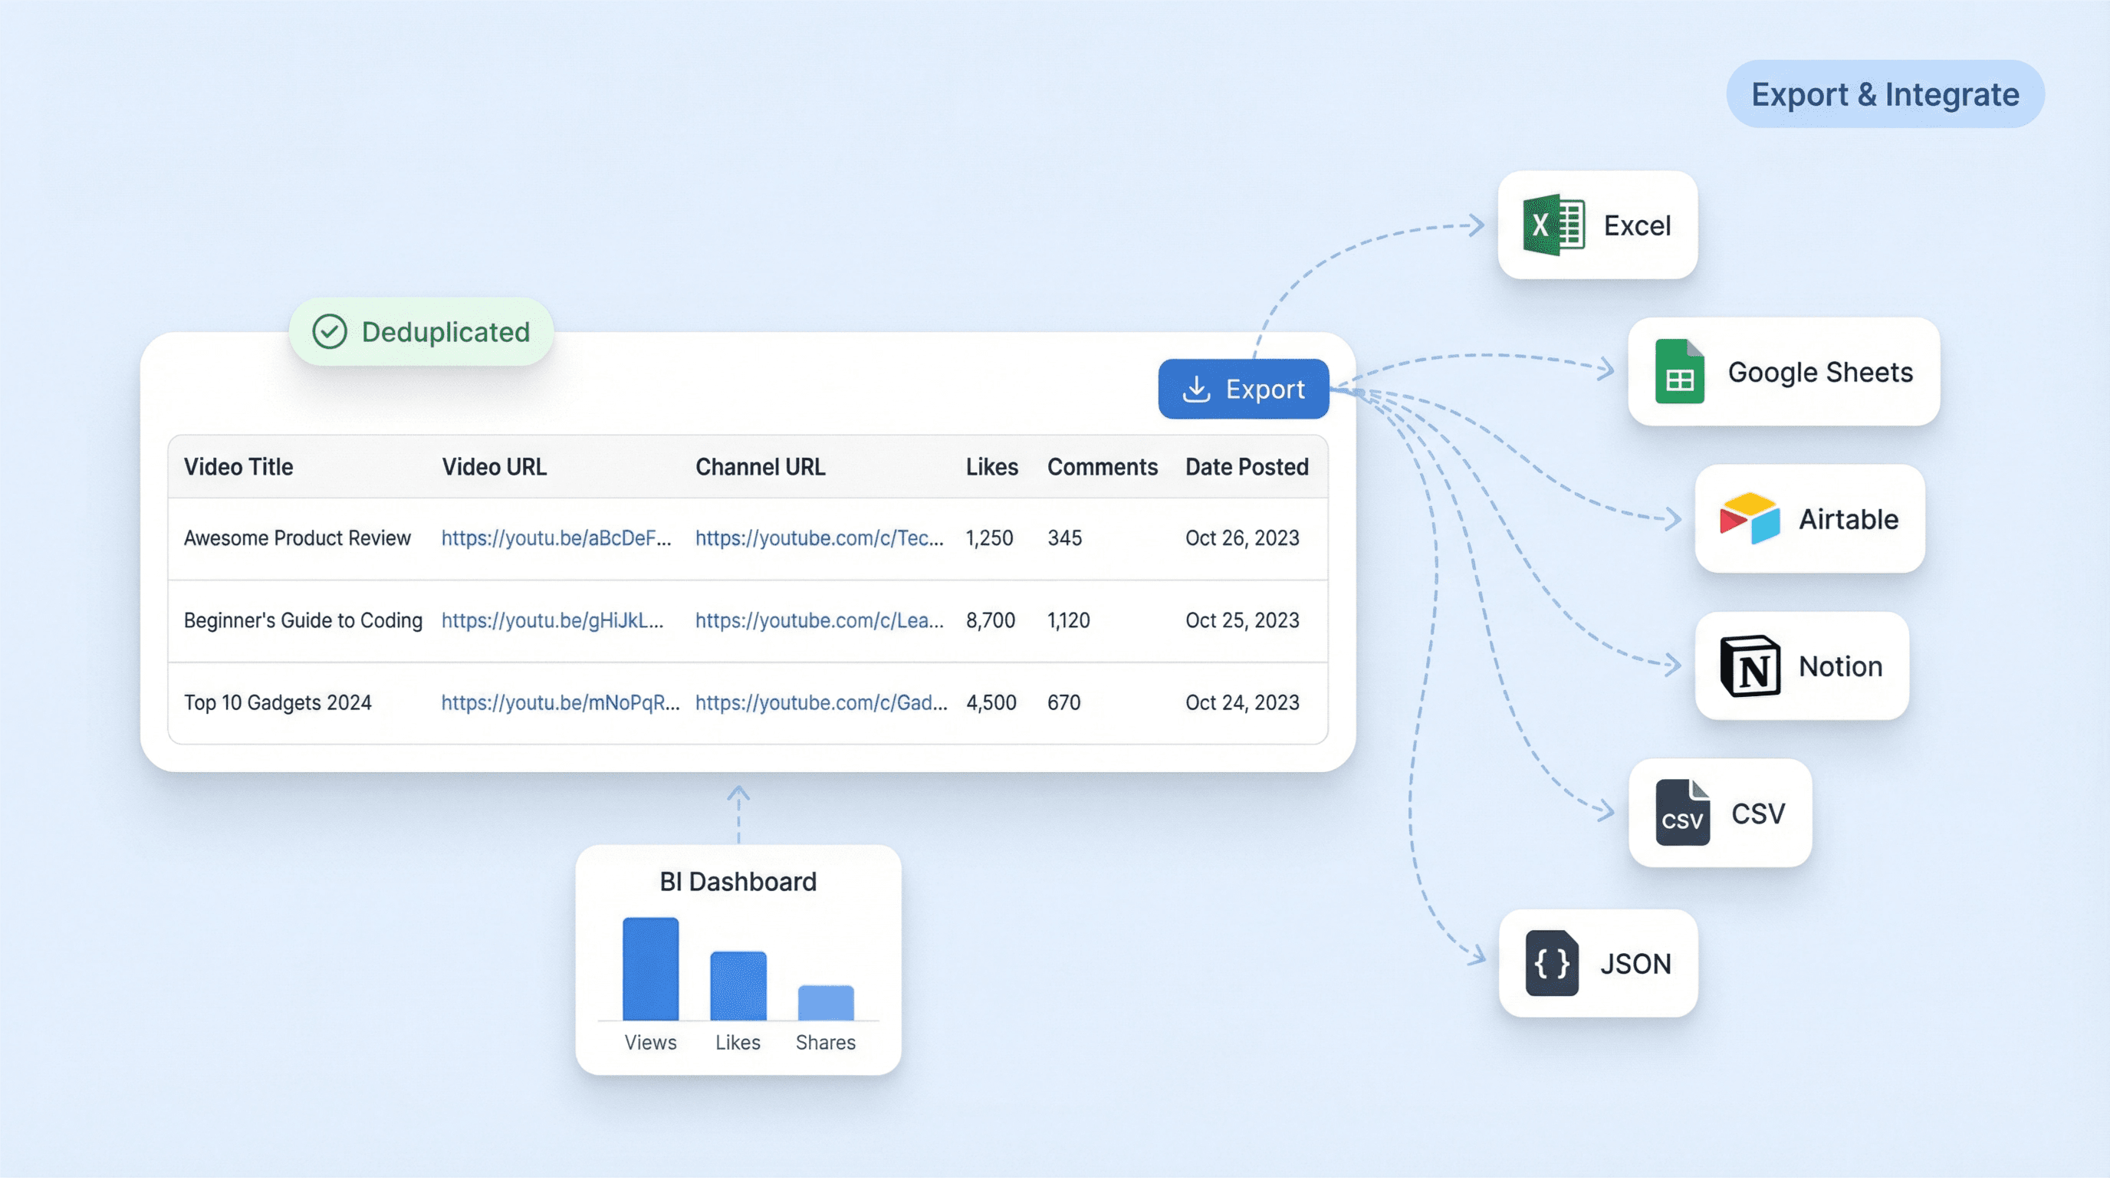Click the 670 comments cell
Viewport: 2110px width, 1180px height.
pyautogui.click(x=1064, y=703)
